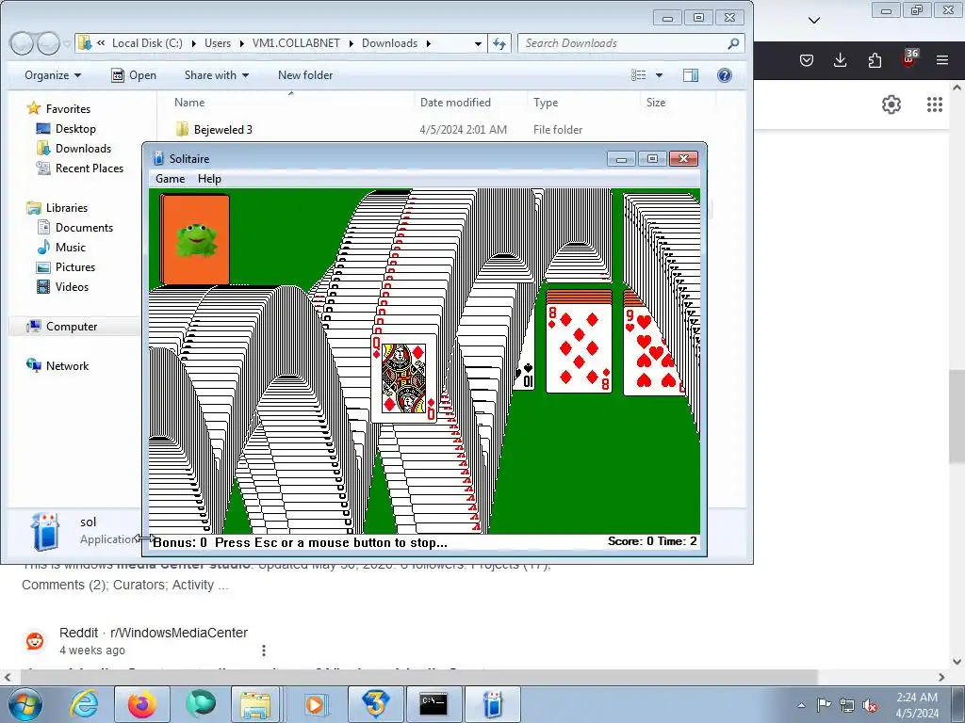Click the Google settings gear icon
The image size is (965, 723).
coord(891,104)
